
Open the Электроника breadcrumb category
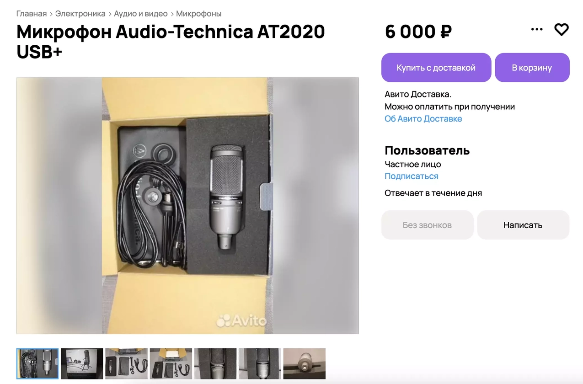tap(80, 14)
